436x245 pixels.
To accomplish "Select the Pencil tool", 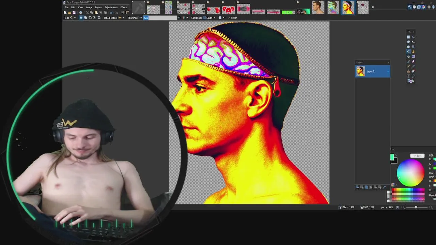I will [408, 66].
